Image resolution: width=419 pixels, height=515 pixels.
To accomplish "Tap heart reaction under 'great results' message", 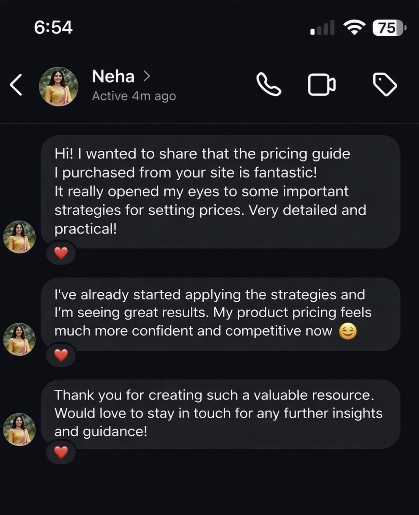I will (x=61, y=355).
